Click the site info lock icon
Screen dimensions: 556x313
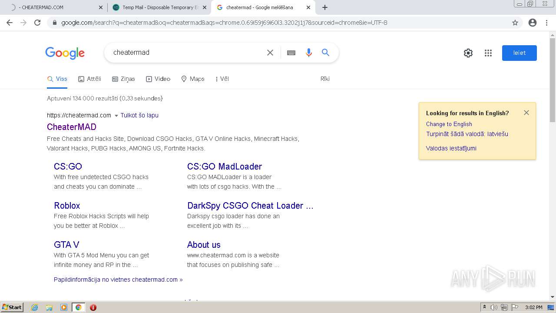pos(55,23)
